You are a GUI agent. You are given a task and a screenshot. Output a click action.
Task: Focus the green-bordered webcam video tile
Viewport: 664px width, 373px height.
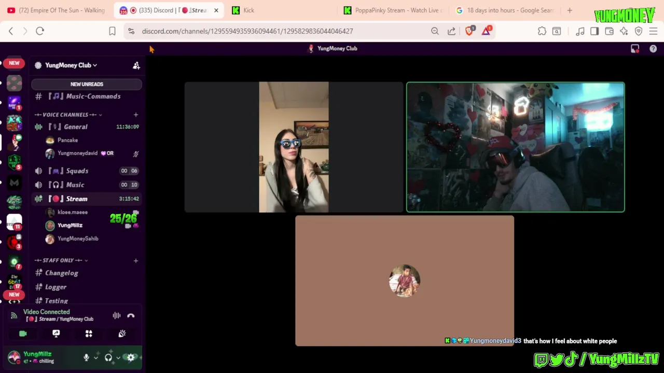point(516,147)
